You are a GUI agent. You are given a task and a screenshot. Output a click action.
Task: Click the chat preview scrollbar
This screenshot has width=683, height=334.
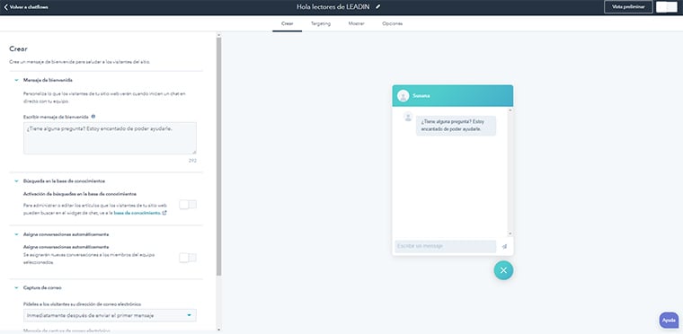510,172
